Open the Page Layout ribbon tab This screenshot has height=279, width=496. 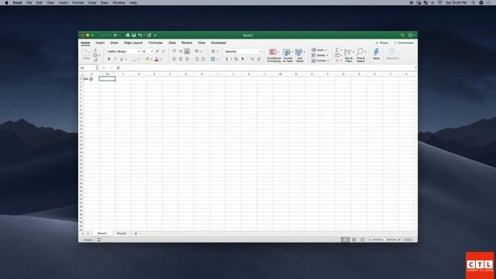(x=133, y=43)
